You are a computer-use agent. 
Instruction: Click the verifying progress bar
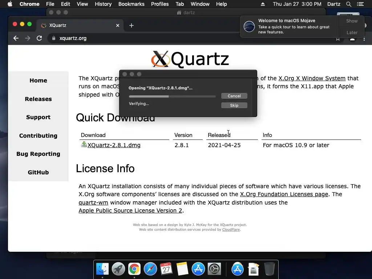[172, 96]
